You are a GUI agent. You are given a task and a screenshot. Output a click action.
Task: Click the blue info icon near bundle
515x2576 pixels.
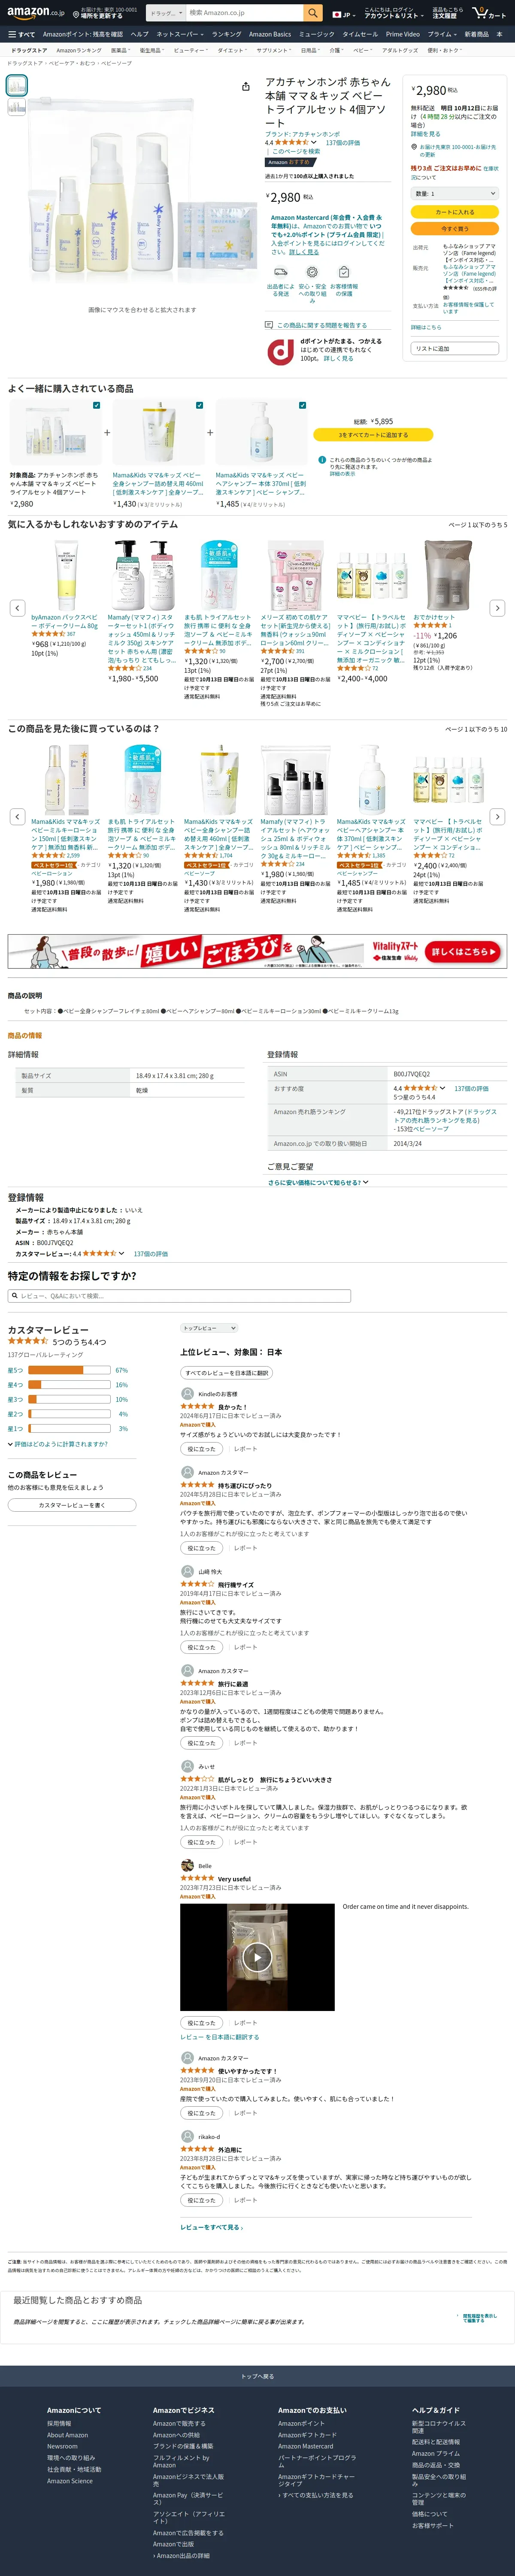(322, 460)
